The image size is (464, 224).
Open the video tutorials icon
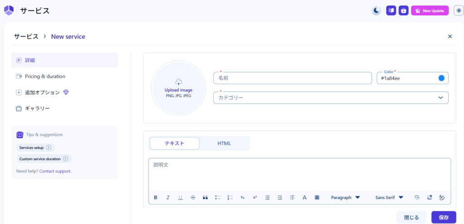point(403,10)
